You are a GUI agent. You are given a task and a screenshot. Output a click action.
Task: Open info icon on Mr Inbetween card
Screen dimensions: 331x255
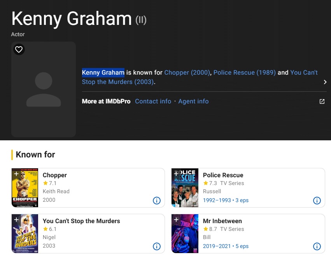(x=317, y=246)
